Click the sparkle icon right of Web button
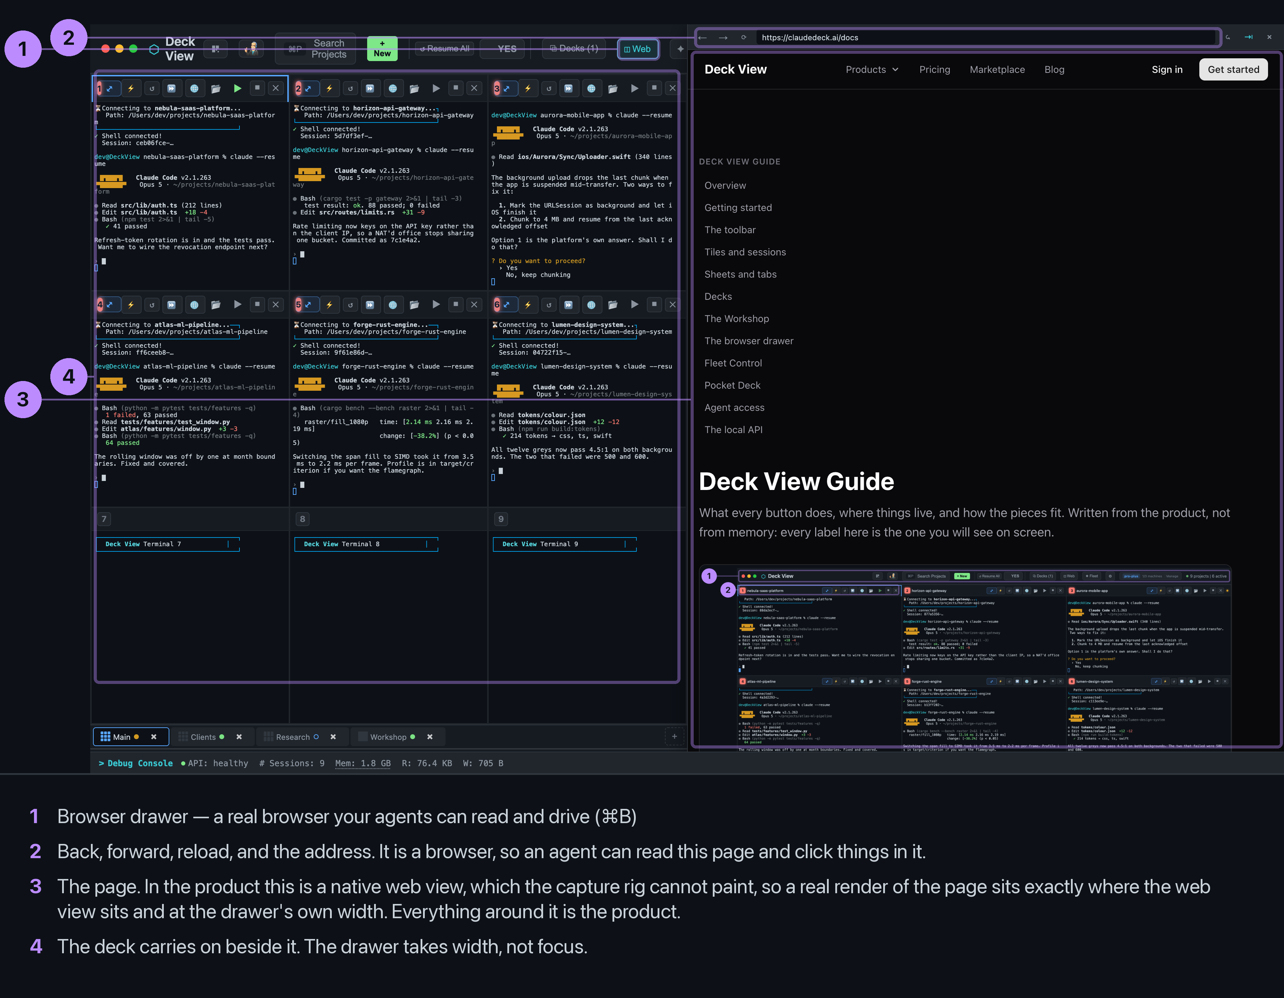This screenshot has width=1284, height=998. (x=680, y=49)
